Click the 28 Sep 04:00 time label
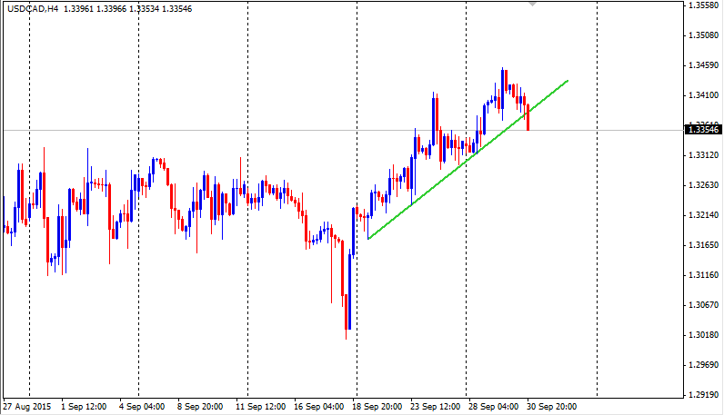This screenshot has width=724, height=415. (493, 407)
